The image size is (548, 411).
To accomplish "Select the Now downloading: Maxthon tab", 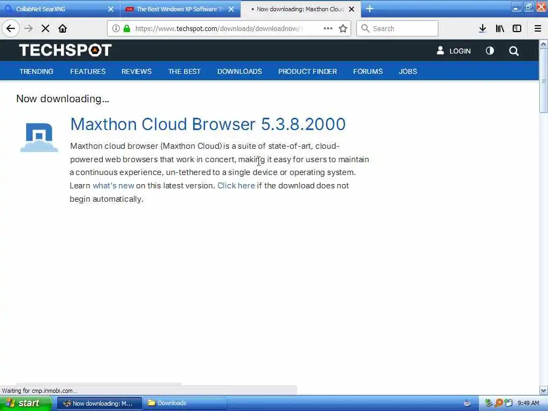I will [300, 9].
